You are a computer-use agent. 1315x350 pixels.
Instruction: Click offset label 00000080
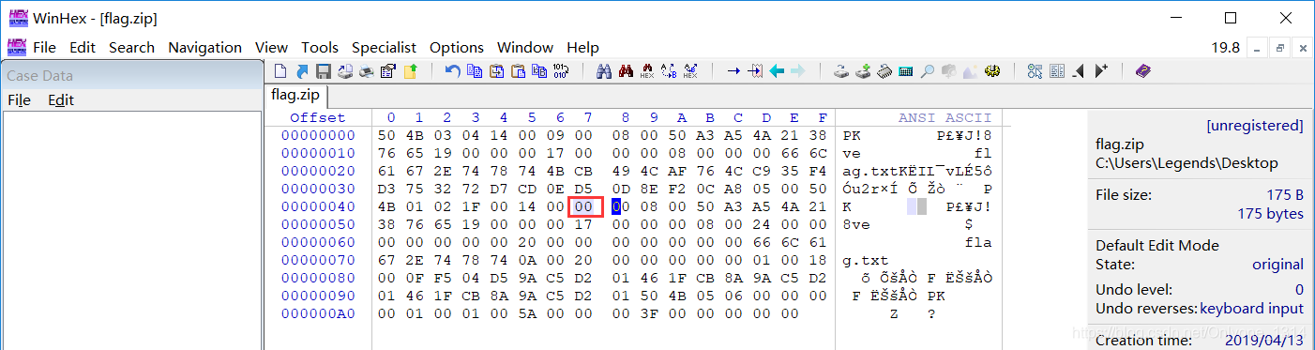click(318, 278)
